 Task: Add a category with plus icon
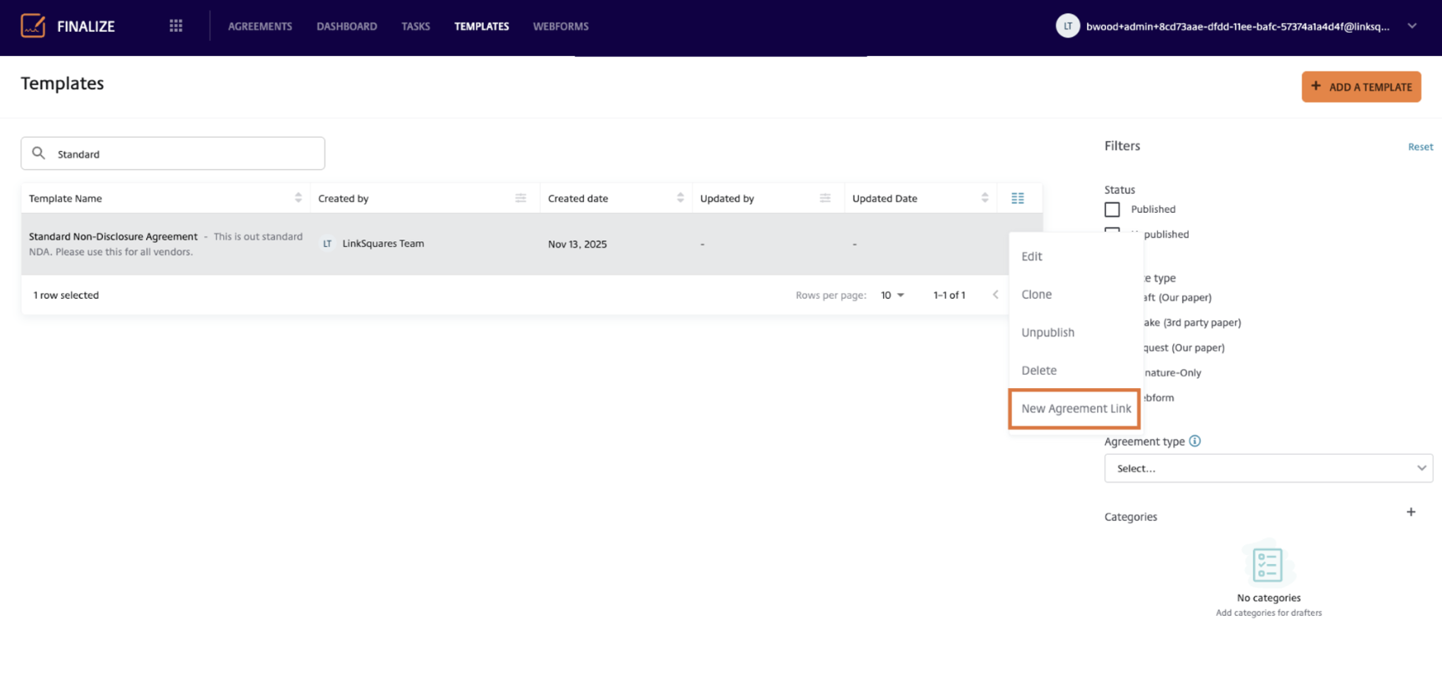coord(1410,512)
